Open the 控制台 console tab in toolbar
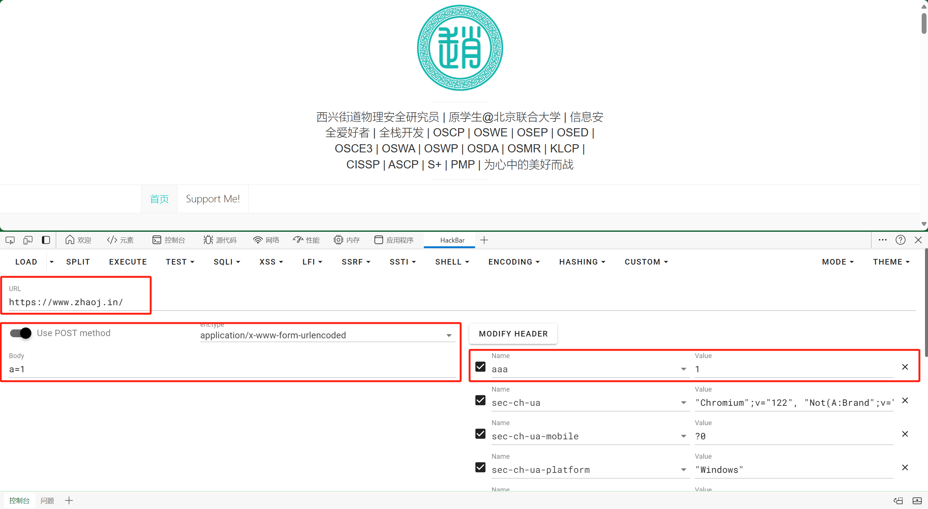928x509 pixels. 169,240
